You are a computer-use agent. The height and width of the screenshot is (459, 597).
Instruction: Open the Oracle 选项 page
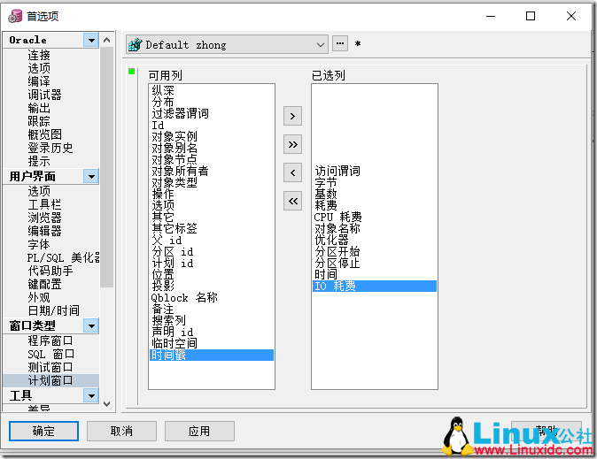coord(39,68)
